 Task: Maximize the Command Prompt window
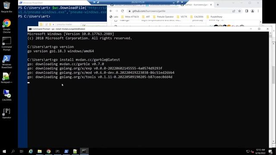[259, 29]
